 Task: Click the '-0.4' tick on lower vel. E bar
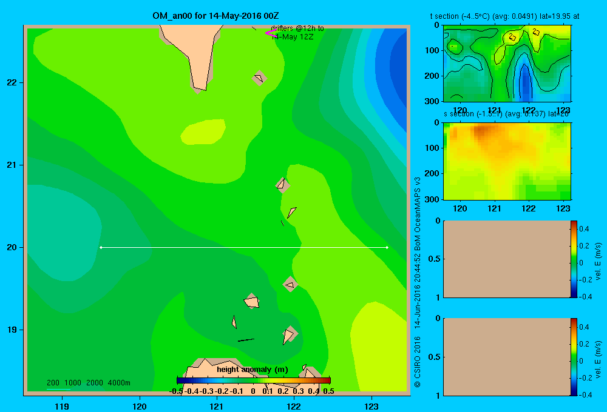(586, 395)
